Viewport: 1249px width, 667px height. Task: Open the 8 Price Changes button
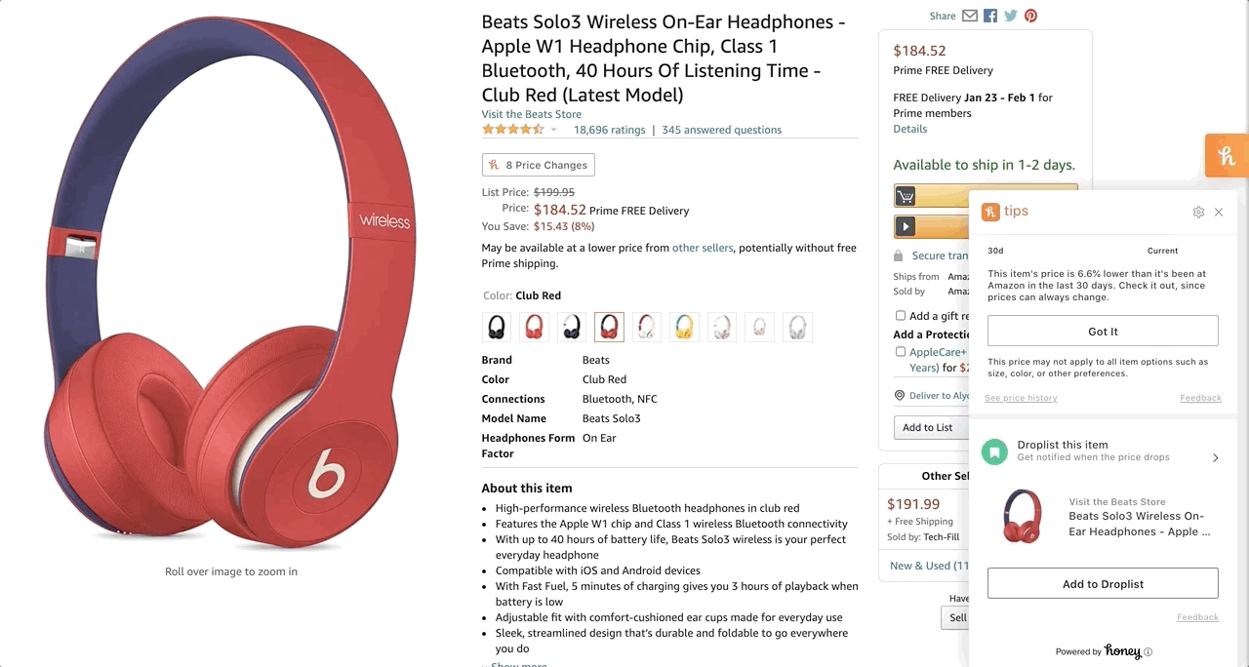(538, 165)
